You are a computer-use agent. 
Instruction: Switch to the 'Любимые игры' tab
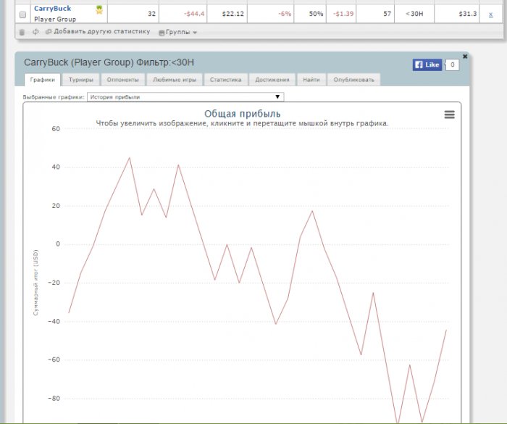pos(175,80)
